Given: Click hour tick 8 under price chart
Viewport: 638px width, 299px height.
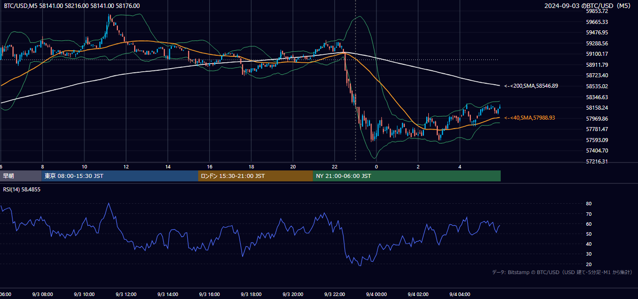Looking at the screenshot, I should point(42,166).
